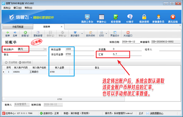The image size is (183, 117).
Task: Click the 本位币金额 field
Action: pos(80,54)
